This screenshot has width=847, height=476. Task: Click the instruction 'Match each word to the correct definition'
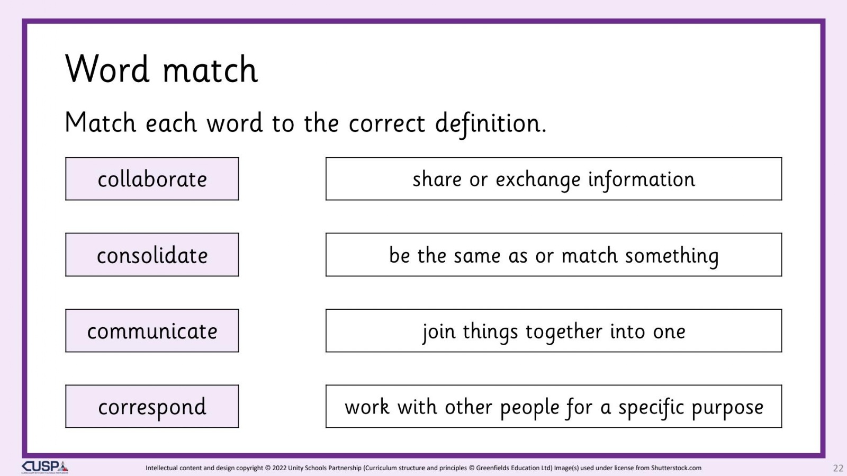[305, 124]
